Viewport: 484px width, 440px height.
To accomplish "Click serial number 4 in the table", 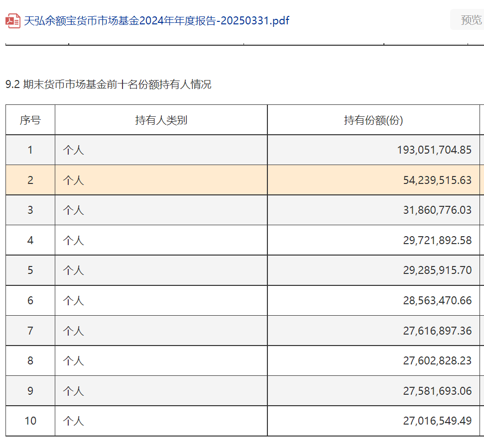I will [30, 240].
